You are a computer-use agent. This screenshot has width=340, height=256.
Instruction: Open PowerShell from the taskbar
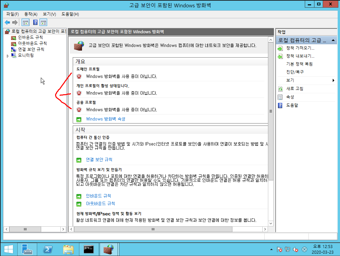(x=48, y=249)
